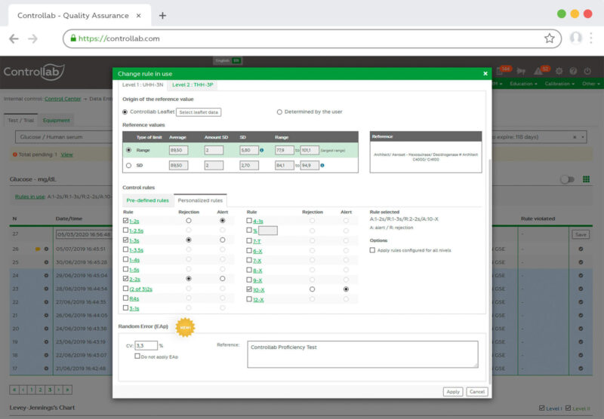
Task: Click the power logout icon
Action: [x=587, y=71]
